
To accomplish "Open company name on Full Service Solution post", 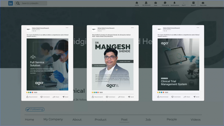I will (x=40, y=28).
